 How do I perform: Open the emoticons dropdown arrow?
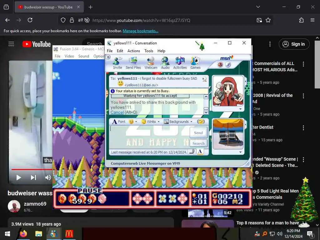click(x=136, y=122)
